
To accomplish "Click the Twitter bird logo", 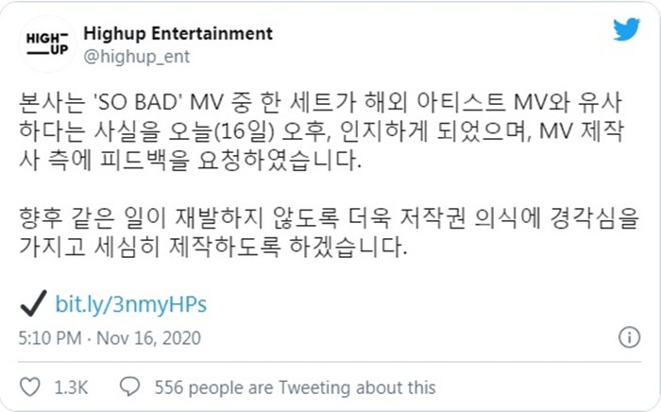I will [626, 29].
